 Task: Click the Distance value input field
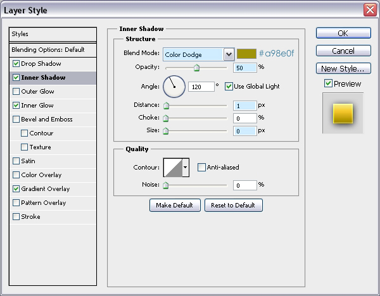[244, 106]
